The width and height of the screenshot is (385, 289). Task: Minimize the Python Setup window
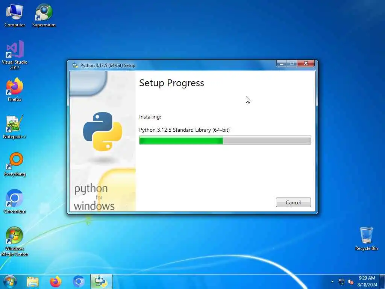coord(282,64)
